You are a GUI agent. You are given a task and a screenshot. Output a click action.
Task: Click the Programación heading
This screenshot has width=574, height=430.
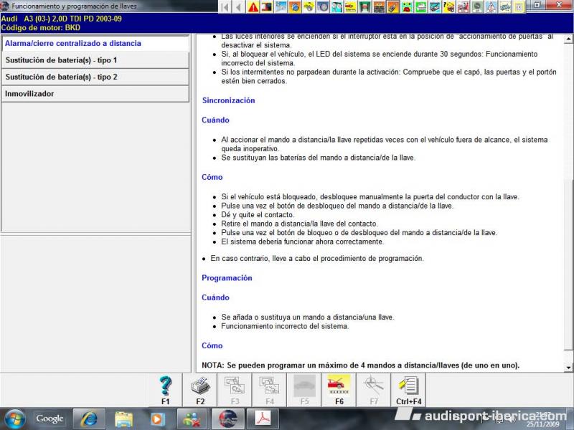(227, 278)
